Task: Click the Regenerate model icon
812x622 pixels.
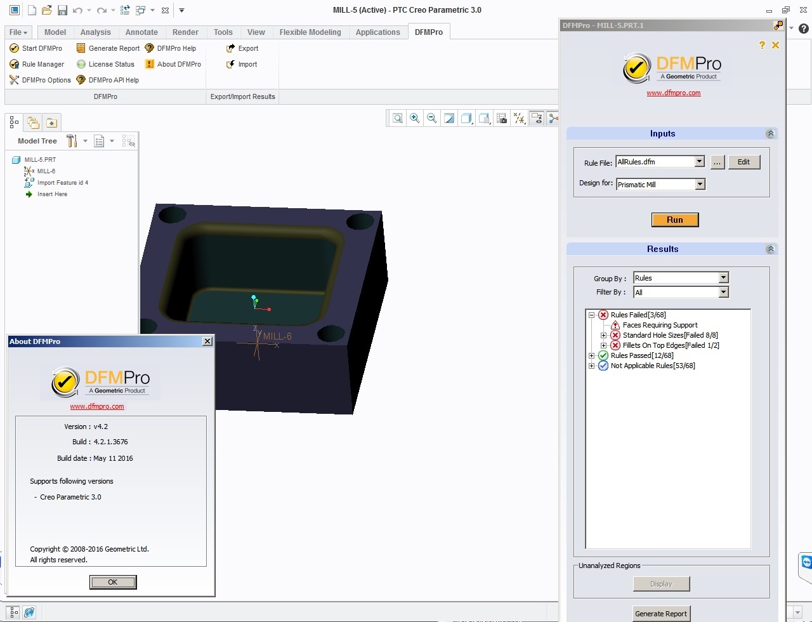Action: [125, 10]
